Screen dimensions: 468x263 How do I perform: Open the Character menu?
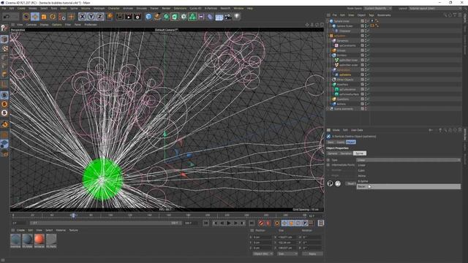(x=114, y=8)
